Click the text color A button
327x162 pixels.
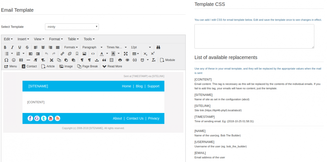coord(102,54)
